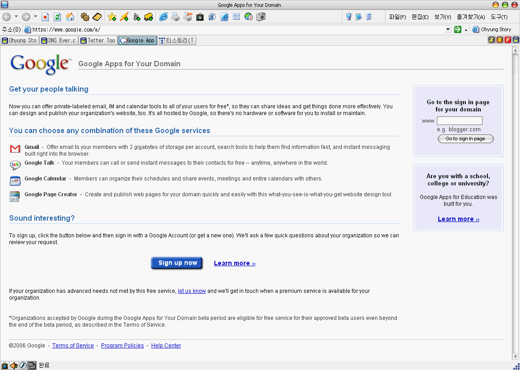Click the black lightning icon on tab bar
Screen dimensions: 520x370
[x=491, y=40]
